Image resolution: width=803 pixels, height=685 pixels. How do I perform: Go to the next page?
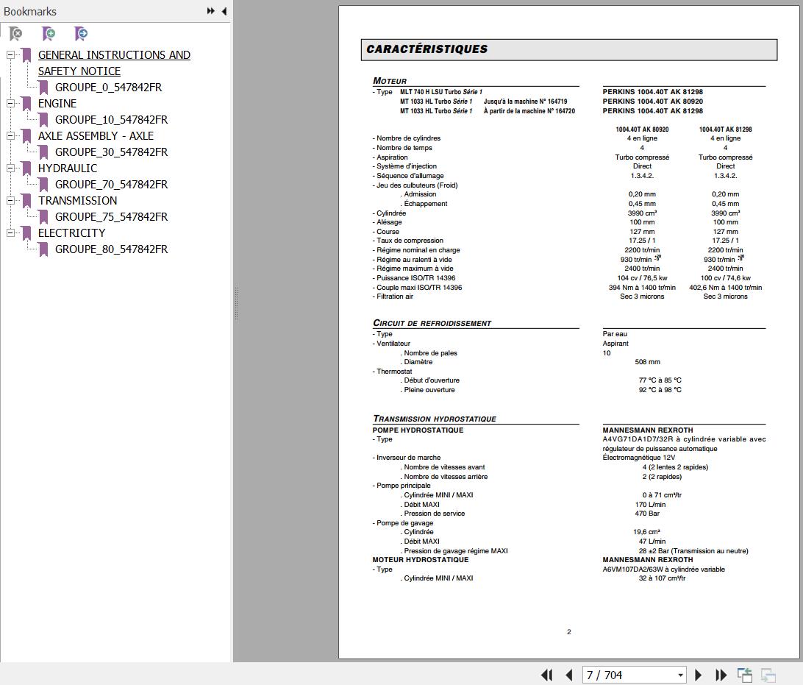pos(698,675)
